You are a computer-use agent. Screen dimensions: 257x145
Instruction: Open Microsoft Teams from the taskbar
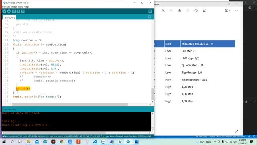coord(112,141)
